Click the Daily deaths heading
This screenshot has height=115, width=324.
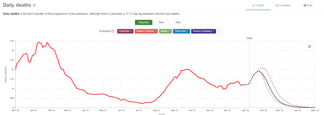pyautogui.click(x=17, y=5)
